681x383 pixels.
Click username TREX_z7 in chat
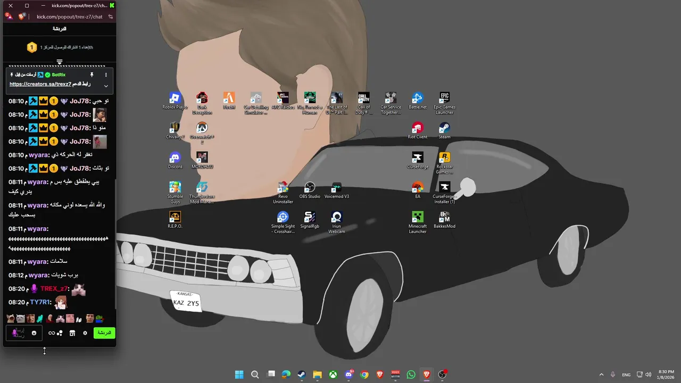click(x=55, y=289)
